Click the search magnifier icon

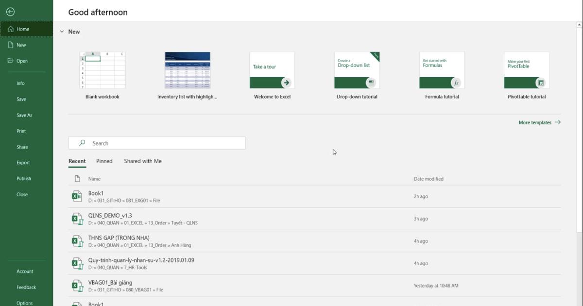[x=82, y=143]
